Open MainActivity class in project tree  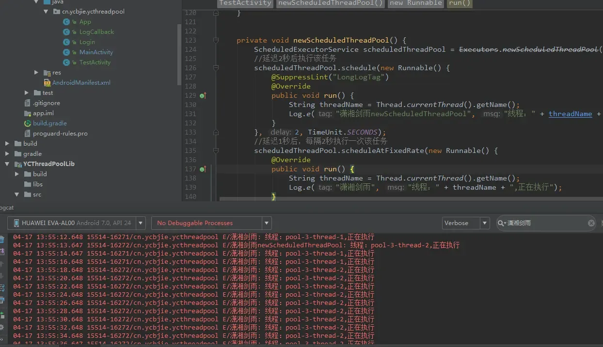pyautogui.click(x=96, y=52)
